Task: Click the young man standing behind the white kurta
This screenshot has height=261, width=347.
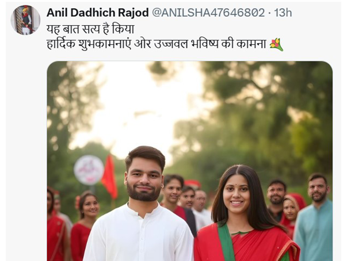Action: tap(173, 193)
